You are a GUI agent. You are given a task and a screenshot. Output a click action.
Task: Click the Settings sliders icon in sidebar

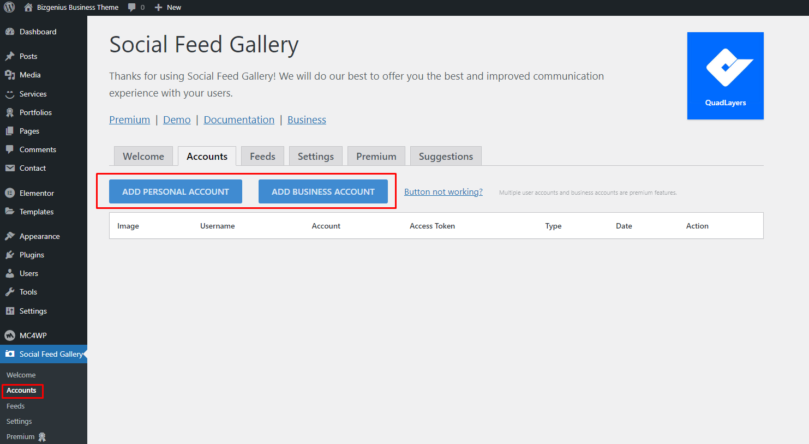tap(10, 311)
